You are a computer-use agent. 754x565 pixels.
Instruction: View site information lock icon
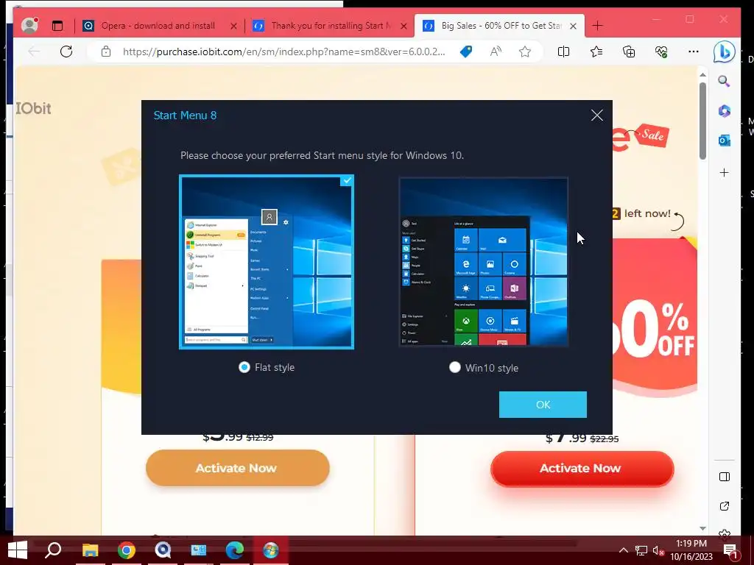pyautogui.click(x=106, y=51)
